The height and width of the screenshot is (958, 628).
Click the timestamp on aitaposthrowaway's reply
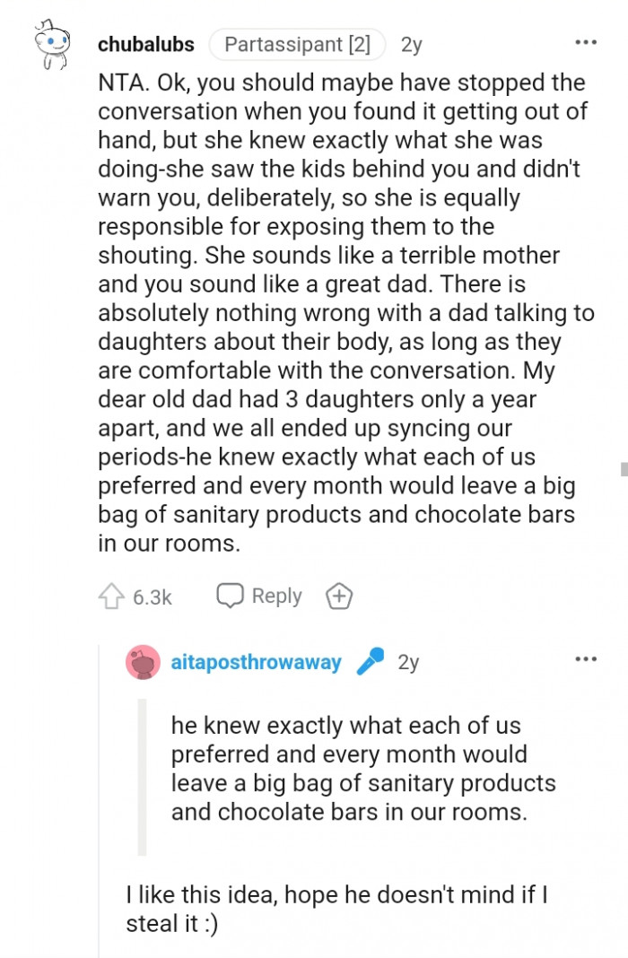(x=408, y=663)
